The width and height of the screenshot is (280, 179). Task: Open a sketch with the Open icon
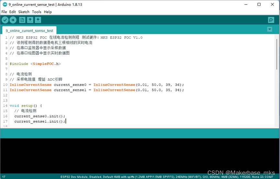[x=30, y=20]
